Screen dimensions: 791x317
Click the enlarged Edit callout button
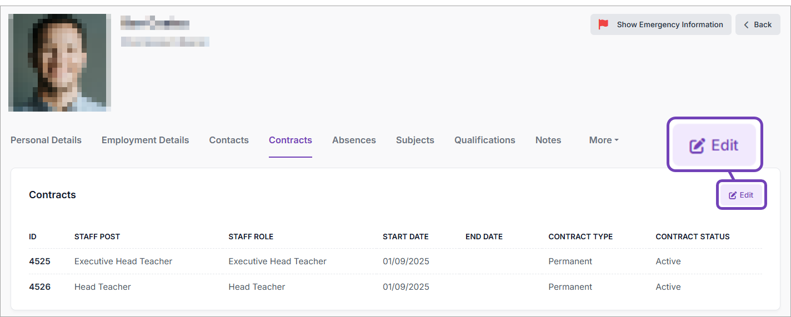714,145
